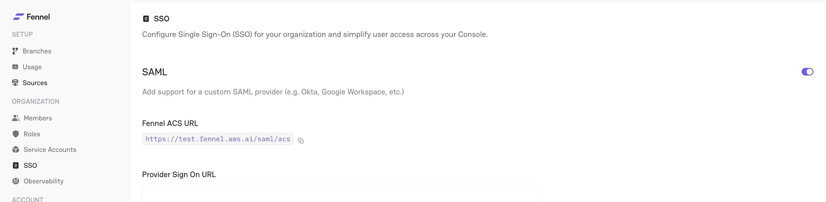Click the Usage chart icon
Screen dimensions: 826x202
click(x=15, y=67)
